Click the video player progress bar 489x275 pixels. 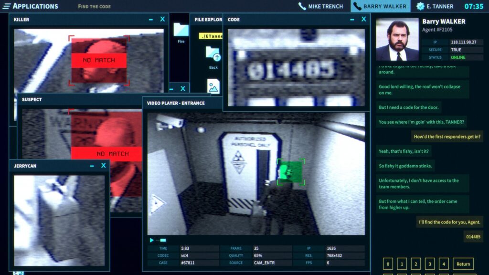pos(163,240)
